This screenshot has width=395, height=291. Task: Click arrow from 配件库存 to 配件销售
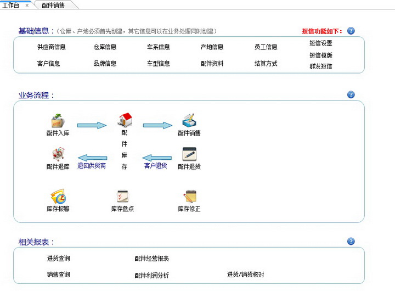pyautogui.click(x=157, y=125)
